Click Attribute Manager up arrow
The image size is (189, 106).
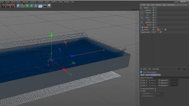click(184, 69)
